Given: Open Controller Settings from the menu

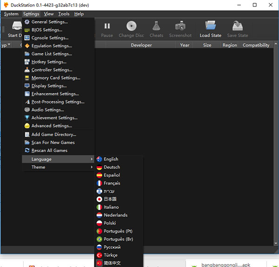Looking at the screenshot, I should pos(51,70).
